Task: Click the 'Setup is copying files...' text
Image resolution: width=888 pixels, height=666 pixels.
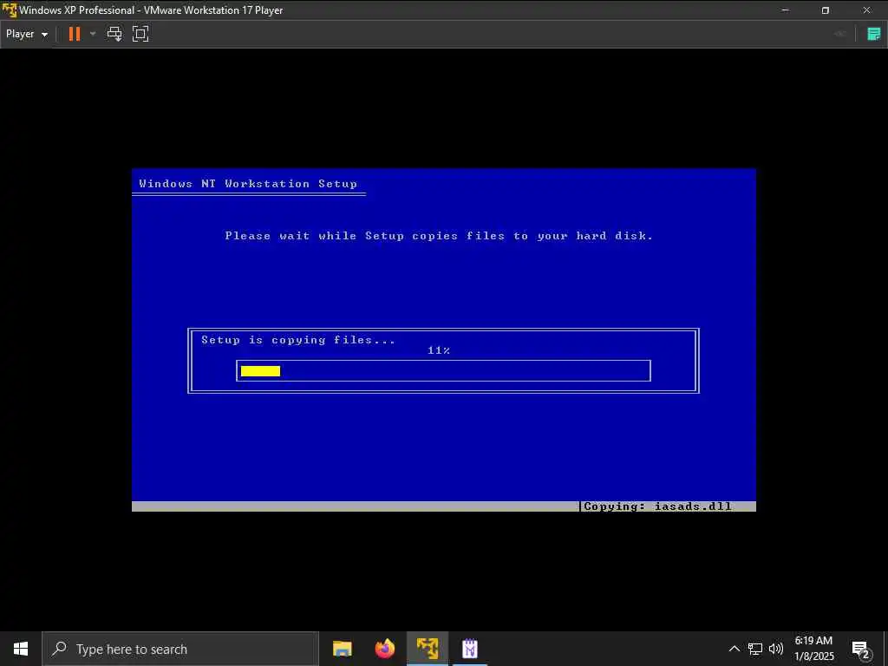Action: pos(298,340)
